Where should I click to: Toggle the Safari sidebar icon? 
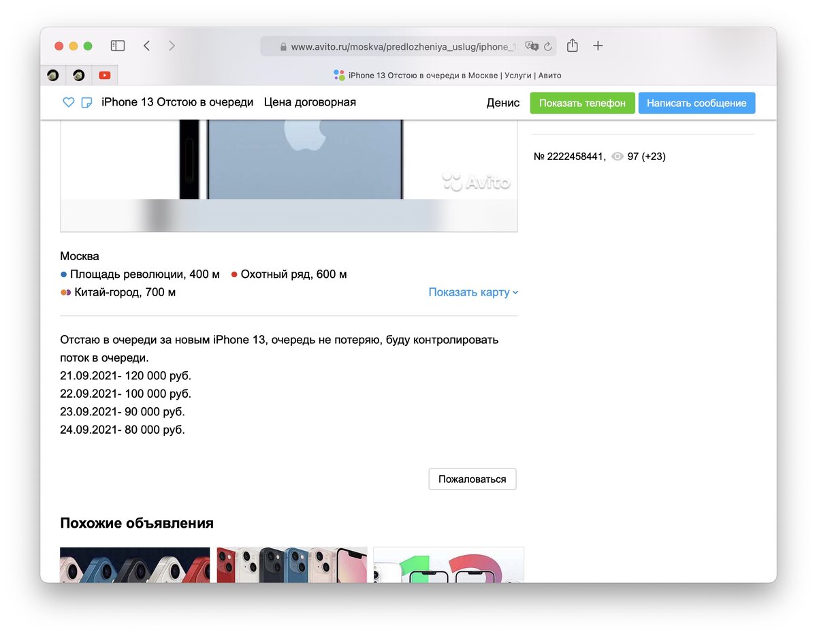point(118,46)
